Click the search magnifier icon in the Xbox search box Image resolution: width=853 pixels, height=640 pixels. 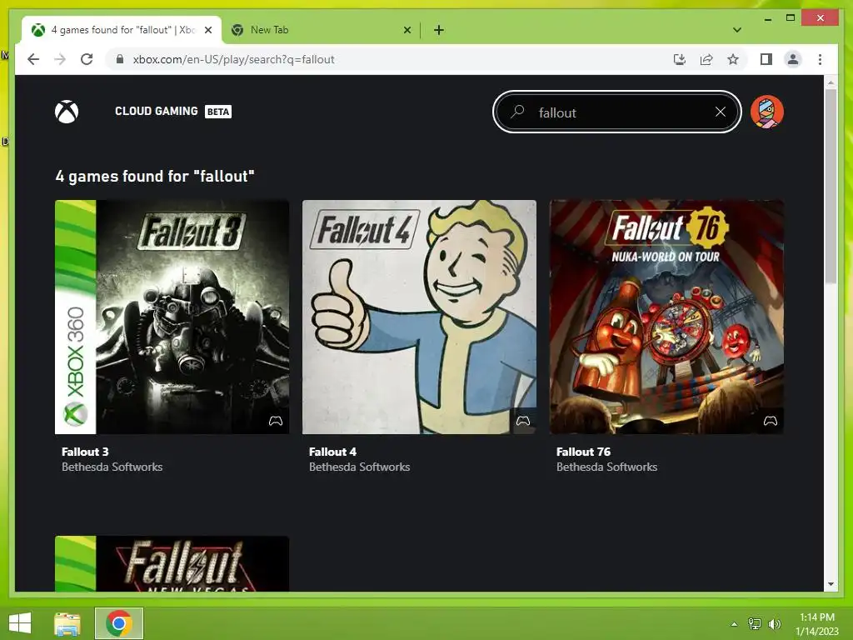tap(517, 112)
